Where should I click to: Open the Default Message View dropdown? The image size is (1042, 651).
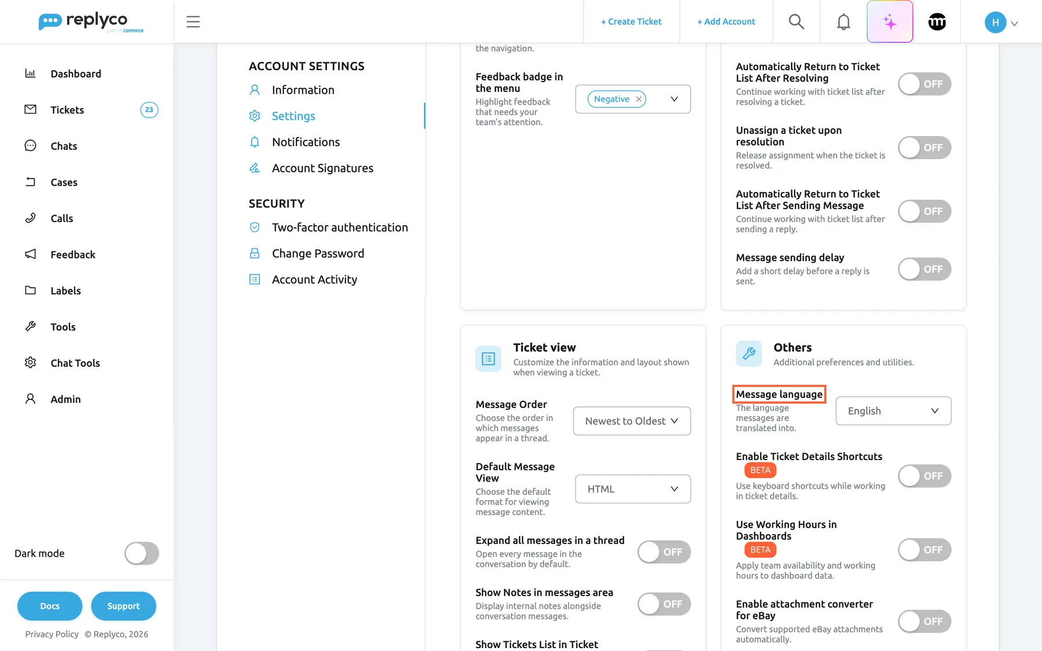click(x=633, y=489)
